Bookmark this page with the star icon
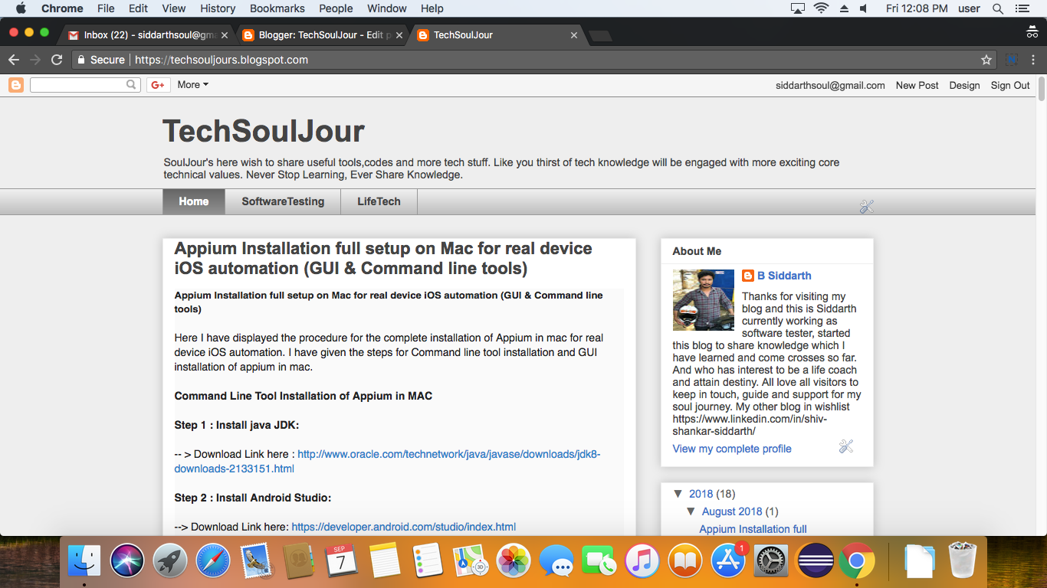1047x588 pixels. [986, 60]
